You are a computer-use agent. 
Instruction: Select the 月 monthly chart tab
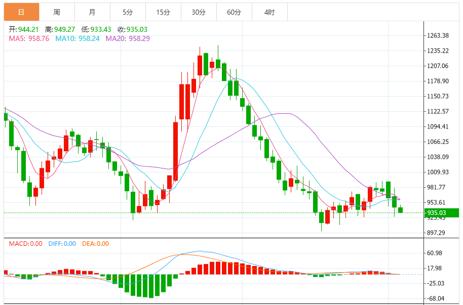click(92, 12)
